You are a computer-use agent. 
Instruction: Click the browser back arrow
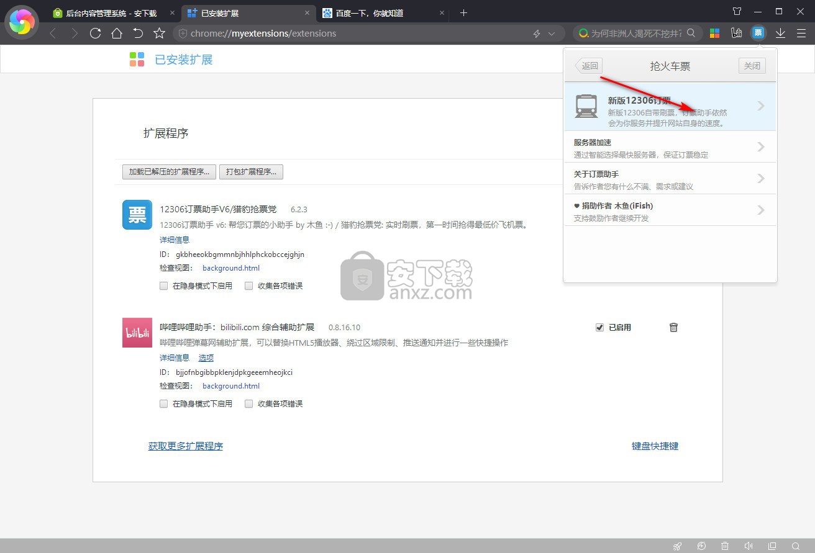click(x=53, y=34)
